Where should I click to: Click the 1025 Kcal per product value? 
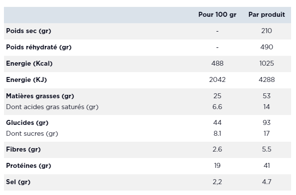pyautogui.click(x=266, y=64)
